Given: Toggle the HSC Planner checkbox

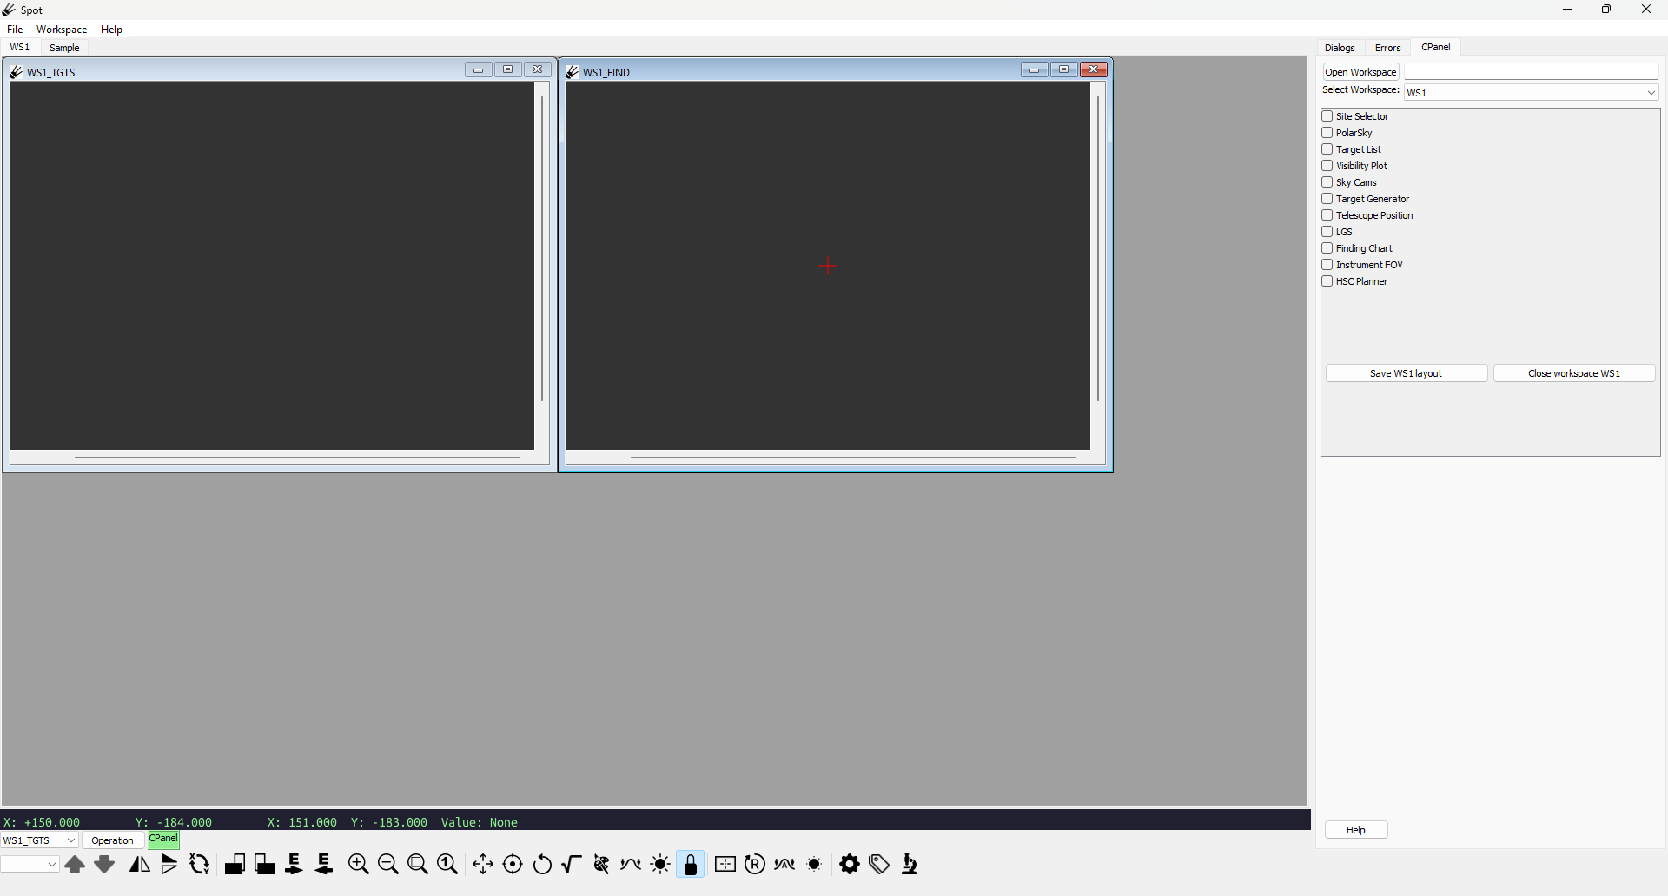Looking at the screenshot, I should 1327,281.
